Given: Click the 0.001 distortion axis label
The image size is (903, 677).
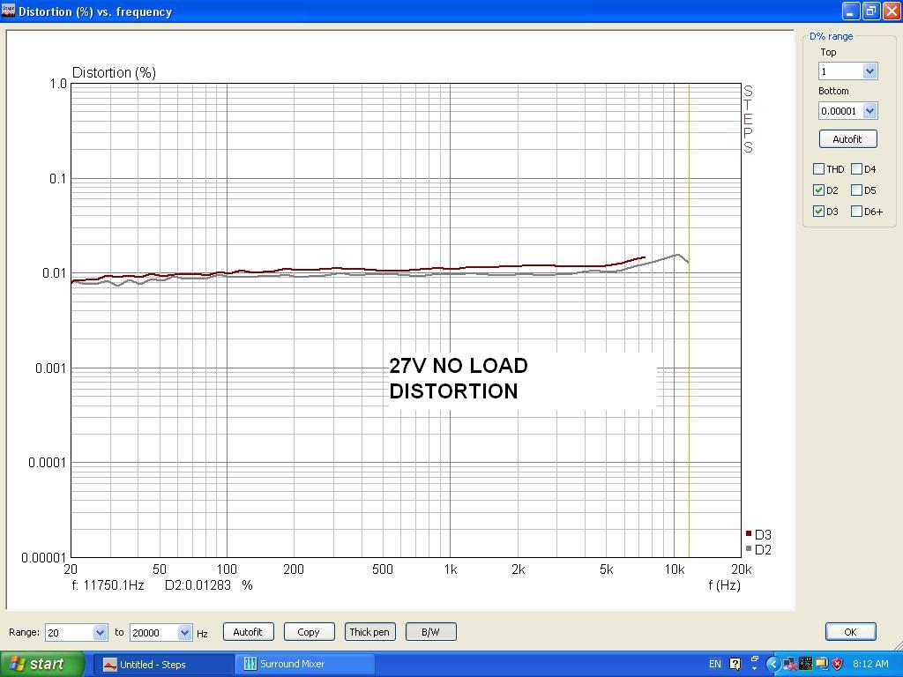Looking at the screenshot, I should click(50, 368).
